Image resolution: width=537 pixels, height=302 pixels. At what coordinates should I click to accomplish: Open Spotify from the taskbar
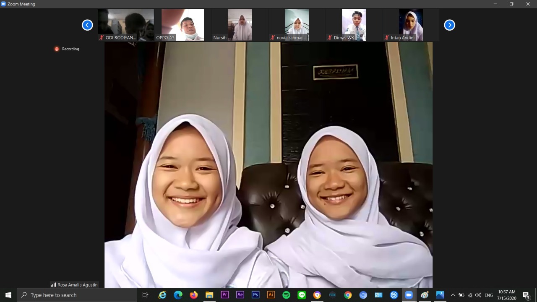286,295
